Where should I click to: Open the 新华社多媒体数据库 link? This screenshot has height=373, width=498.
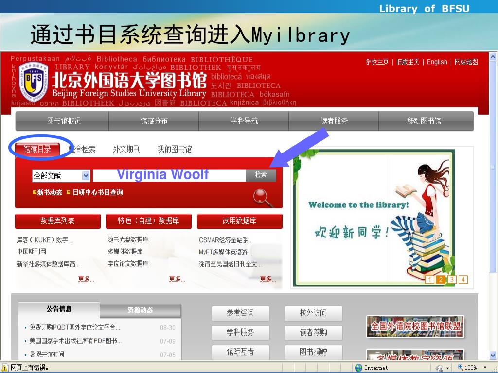(x=48, y=264)
